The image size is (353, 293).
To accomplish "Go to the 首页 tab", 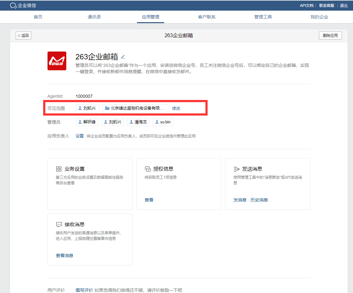I will (x=38, y=17).
